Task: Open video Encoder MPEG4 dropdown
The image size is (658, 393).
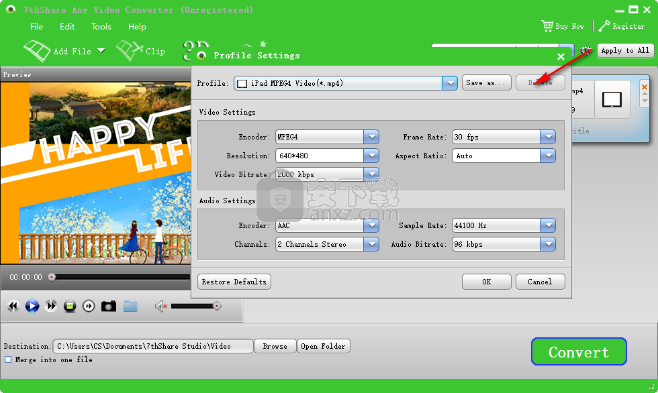Action: pos(371,137)
